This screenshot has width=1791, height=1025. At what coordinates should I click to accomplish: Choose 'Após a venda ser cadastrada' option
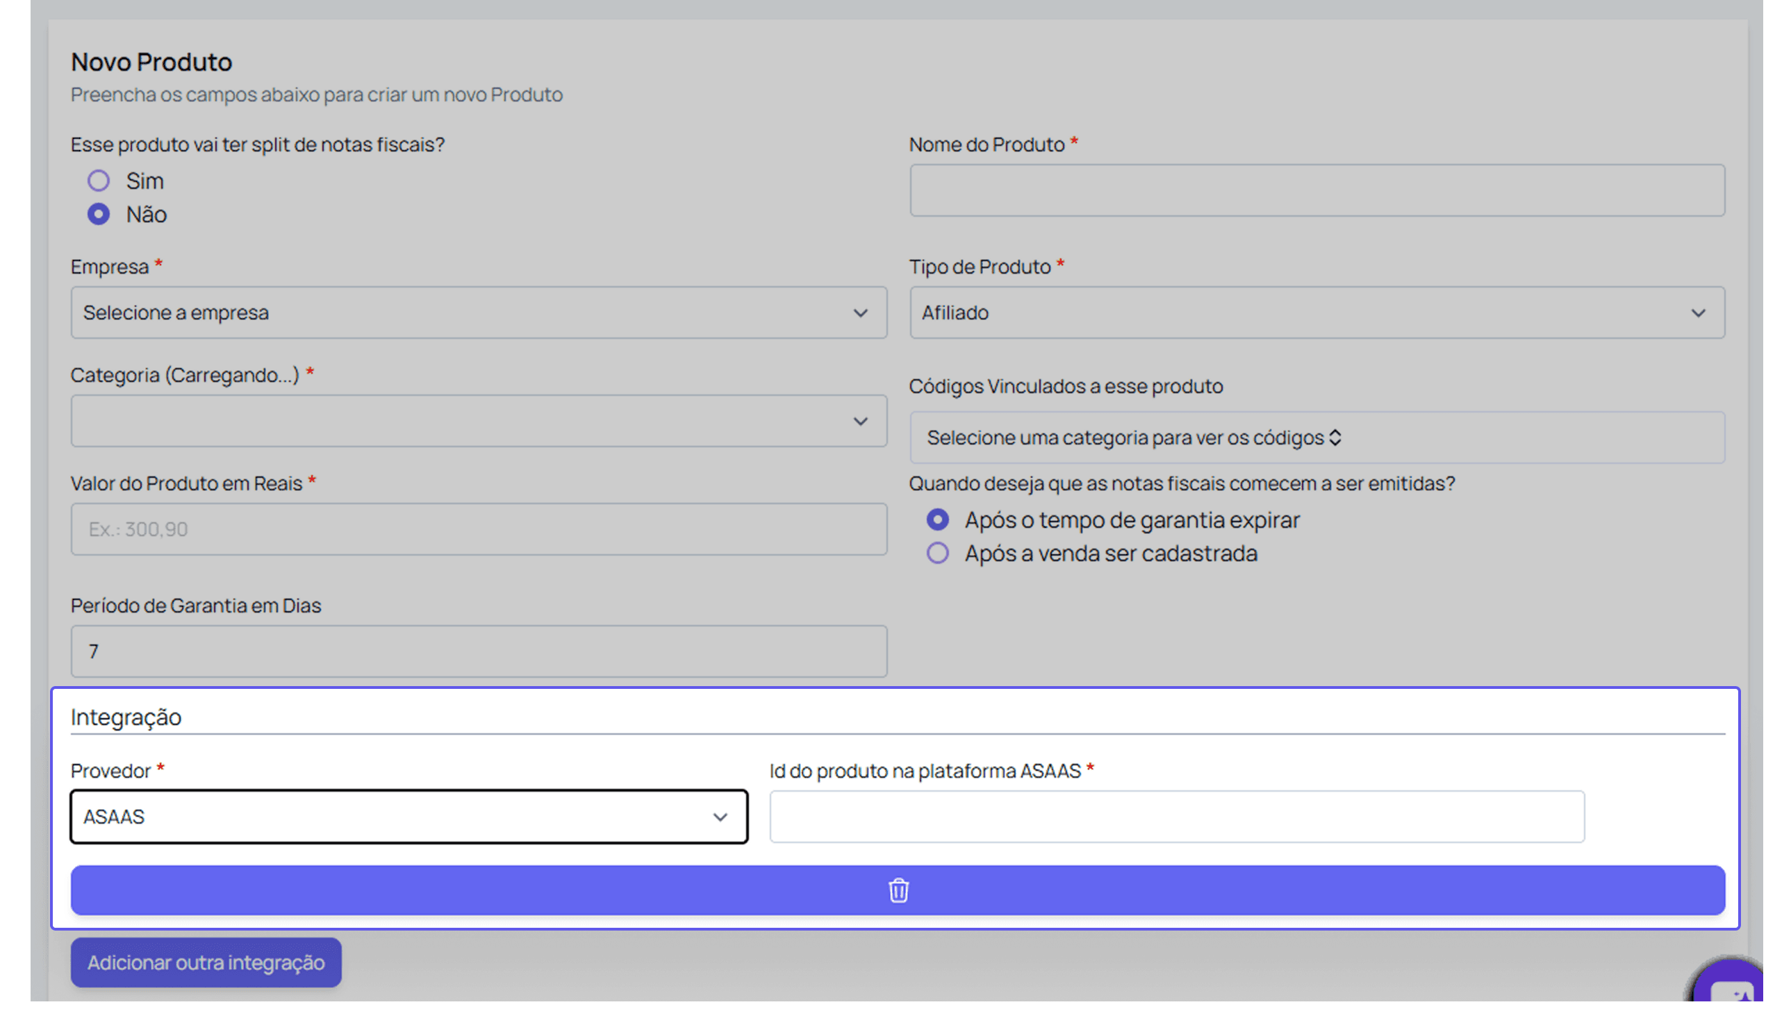click(x=937, y=553)
